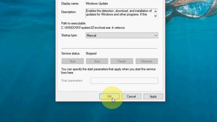Click the Apply button

153,96
